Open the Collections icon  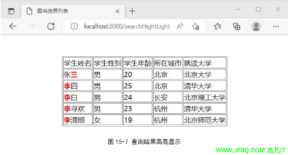coord(236,26)
